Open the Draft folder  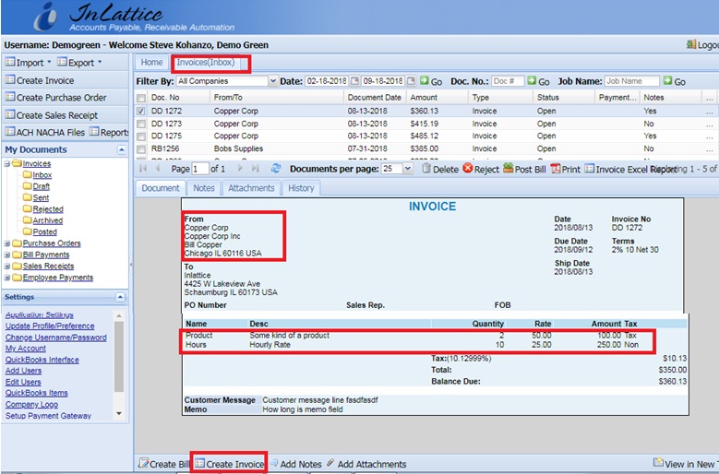(41, 186)
